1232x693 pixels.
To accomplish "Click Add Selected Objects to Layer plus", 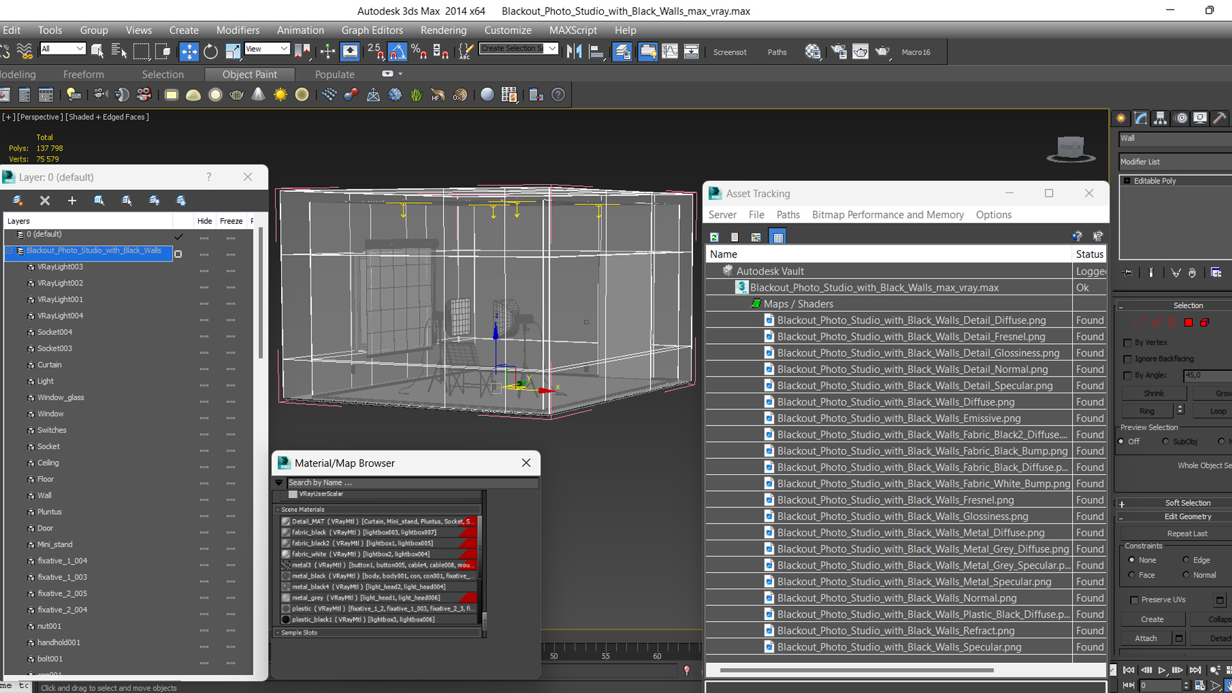I will pyautogui.click(x=72, y=200).
